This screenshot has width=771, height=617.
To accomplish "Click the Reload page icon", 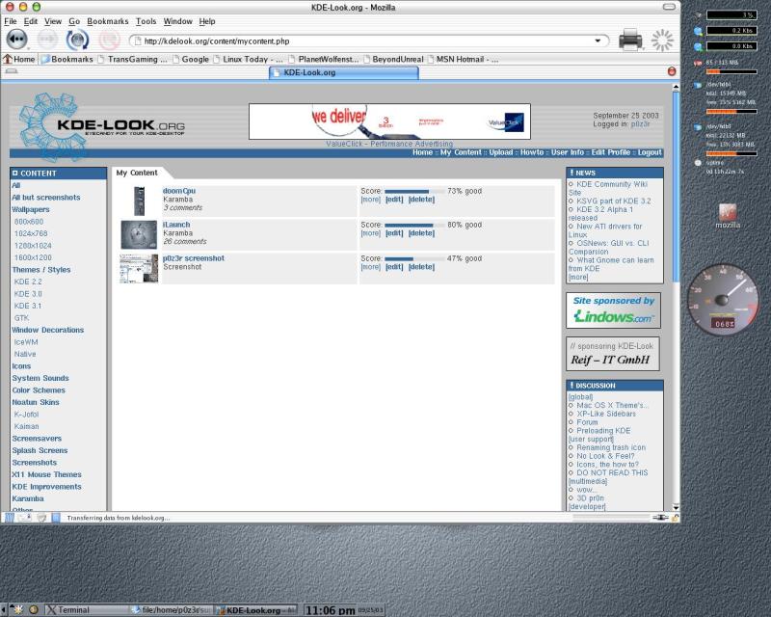I will click(x=77, y=40).
